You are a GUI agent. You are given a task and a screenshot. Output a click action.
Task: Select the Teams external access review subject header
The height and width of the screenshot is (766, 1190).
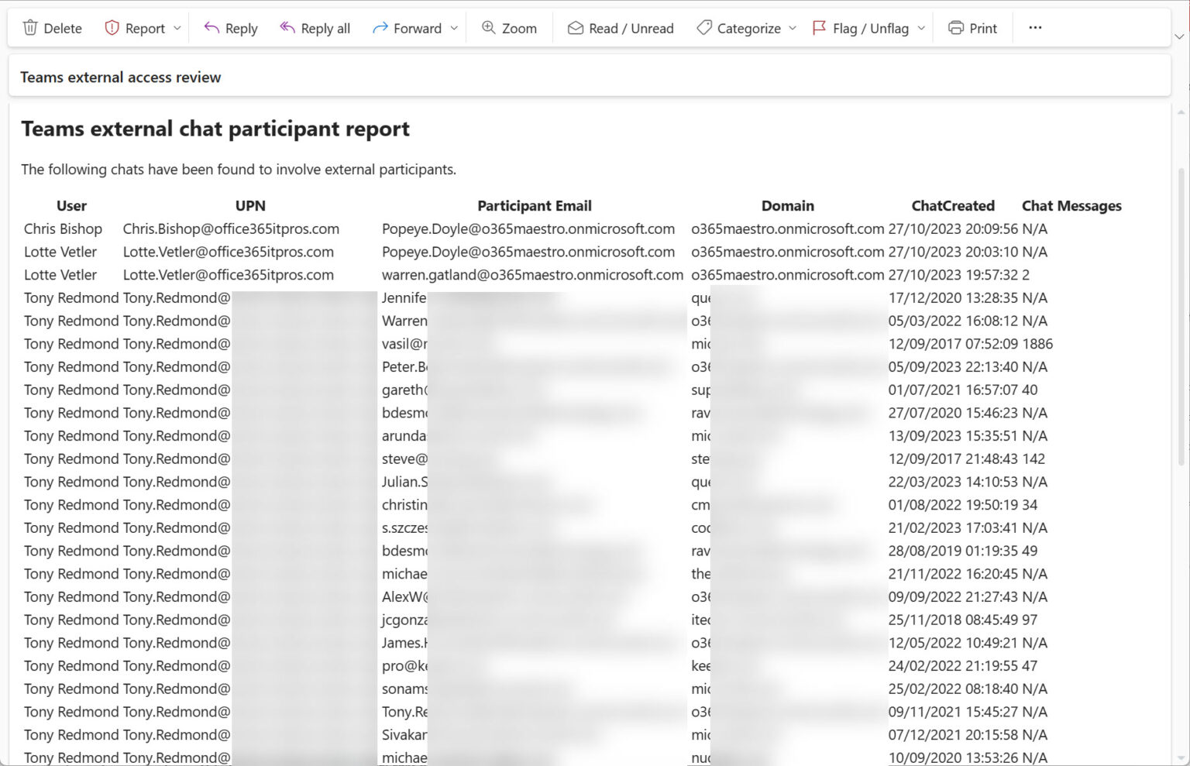[120, 77]
